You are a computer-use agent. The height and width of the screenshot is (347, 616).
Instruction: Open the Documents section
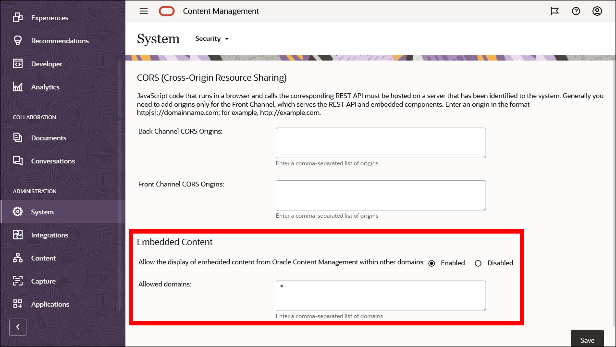pyautogui.click(x=49, y=138)
